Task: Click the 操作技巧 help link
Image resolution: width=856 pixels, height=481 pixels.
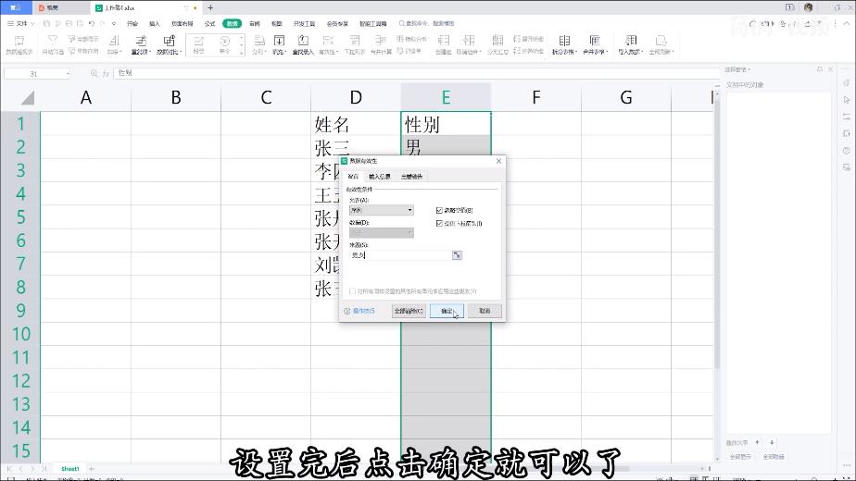Action: pyautogui.click(x=363, y=311)
